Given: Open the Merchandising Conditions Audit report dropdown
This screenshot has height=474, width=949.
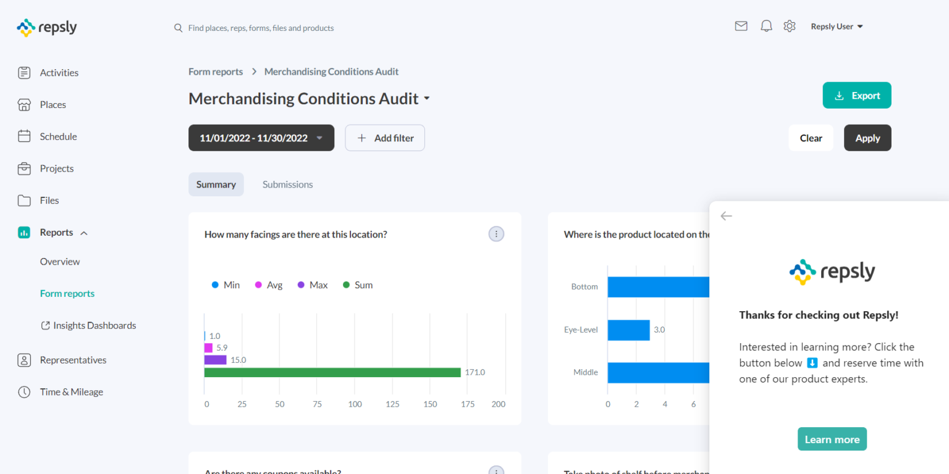Looking at the screenshot, I should (x=427, y=98).
